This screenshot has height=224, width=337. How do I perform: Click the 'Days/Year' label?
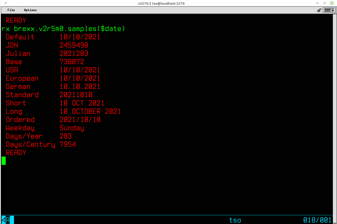24,136
